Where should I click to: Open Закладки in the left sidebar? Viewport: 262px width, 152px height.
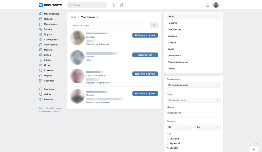coord(49,89)
